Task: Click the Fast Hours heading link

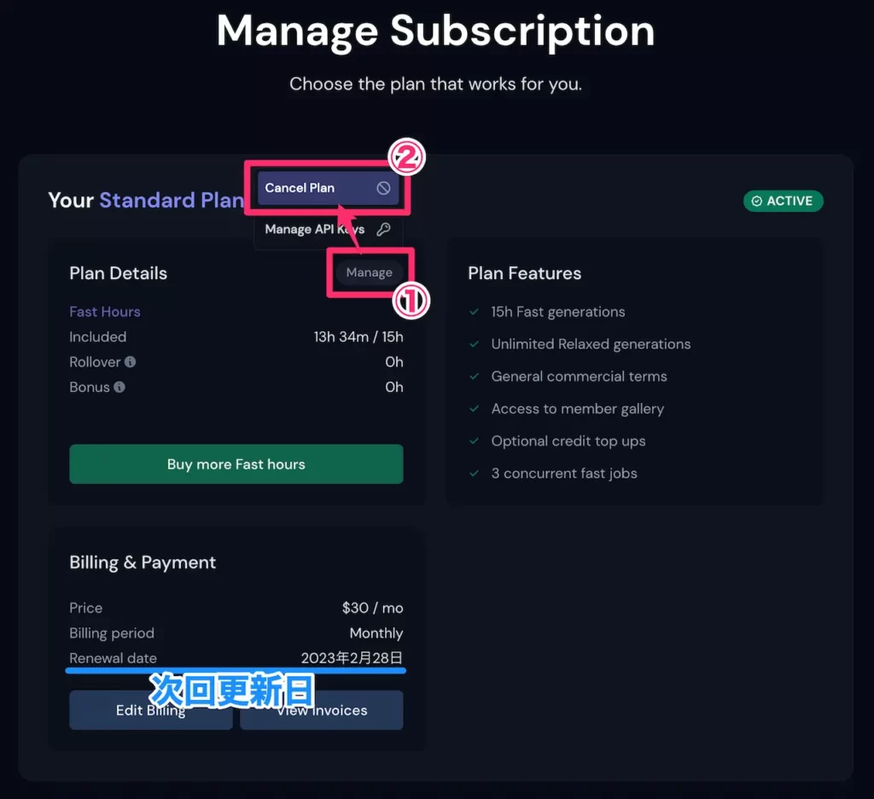Action: pyautogui.click(x=105, y=312)
